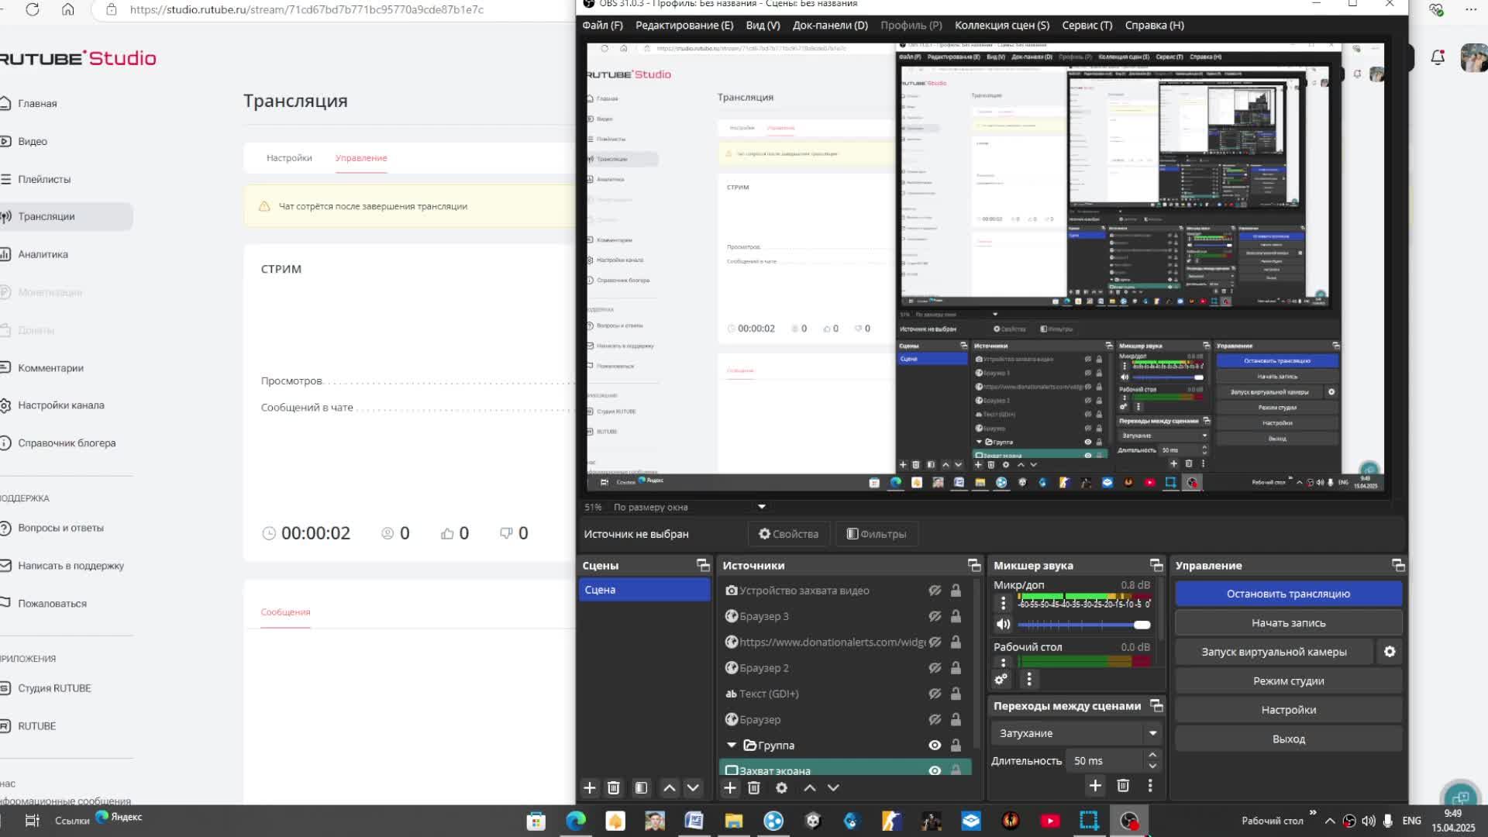Click Остановить трансляцию button
This screenshot has height=837, width=1488.
(x=1288, y=594)
